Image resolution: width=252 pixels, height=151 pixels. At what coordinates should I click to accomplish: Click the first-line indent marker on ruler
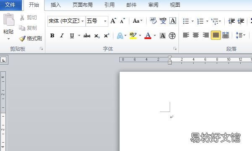[x=170, y=57]
